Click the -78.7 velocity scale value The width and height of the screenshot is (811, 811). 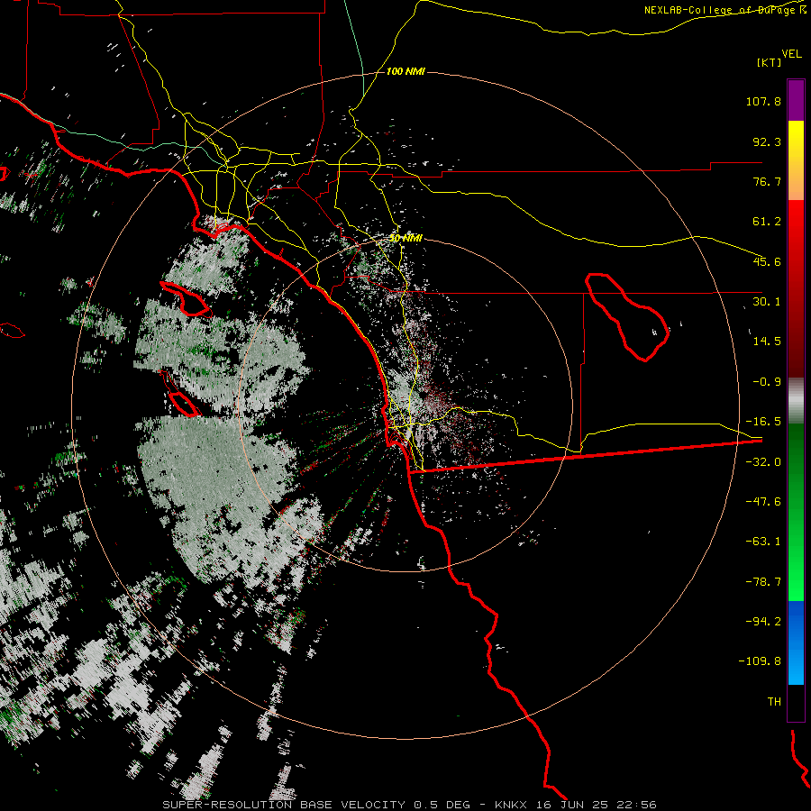pyautogui.click(x=763, y=582)
